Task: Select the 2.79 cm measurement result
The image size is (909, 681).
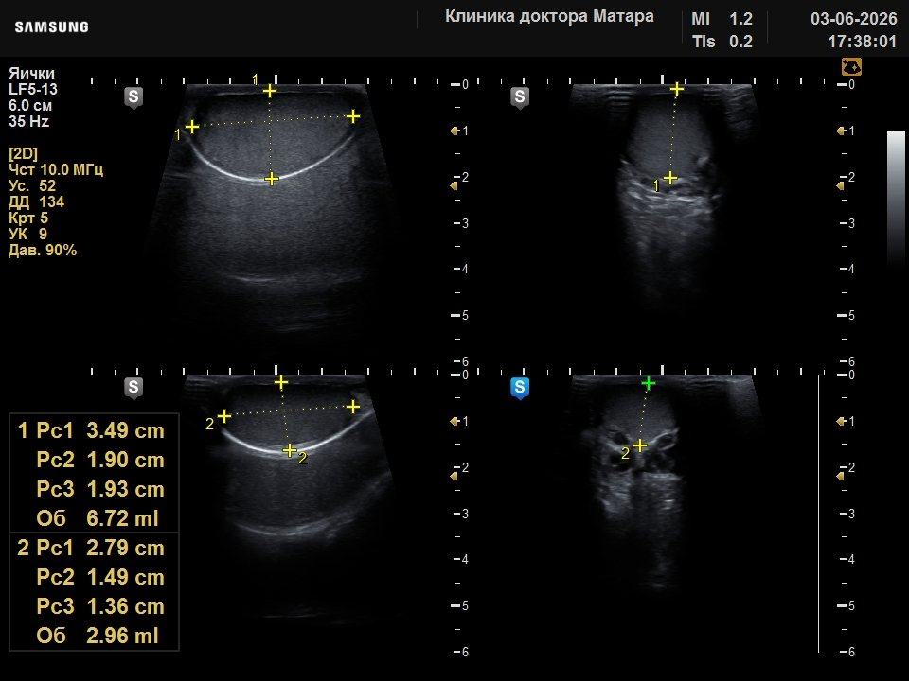Action: point(125,548)
